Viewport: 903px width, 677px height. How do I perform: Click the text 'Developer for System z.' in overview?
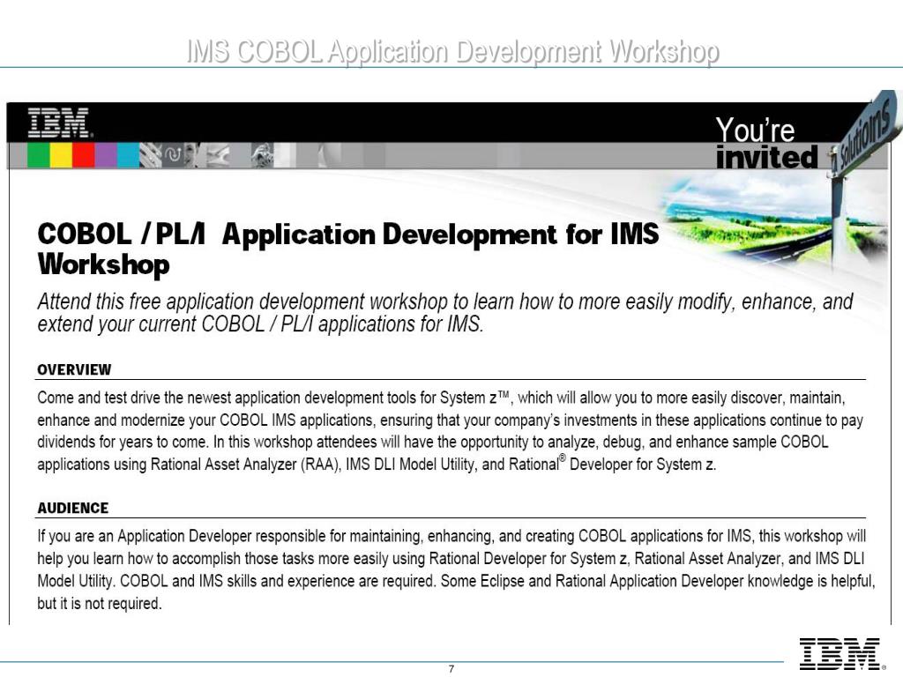click(643, 464)
